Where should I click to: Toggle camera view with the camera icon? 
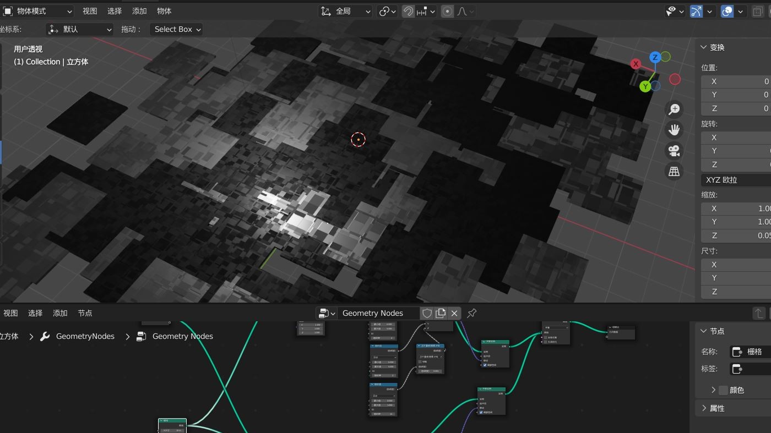(674, 151)
